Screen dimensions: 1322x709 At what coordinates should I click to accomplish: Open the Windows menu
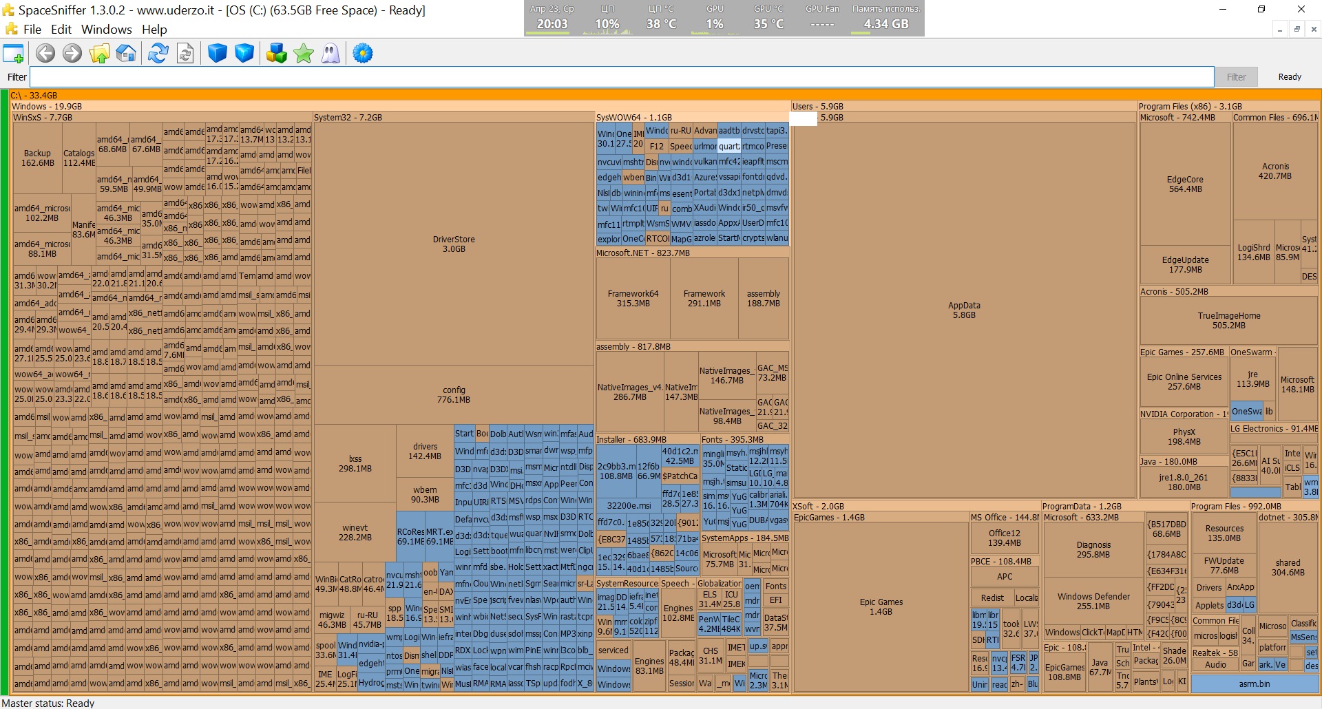click(107, 30)
